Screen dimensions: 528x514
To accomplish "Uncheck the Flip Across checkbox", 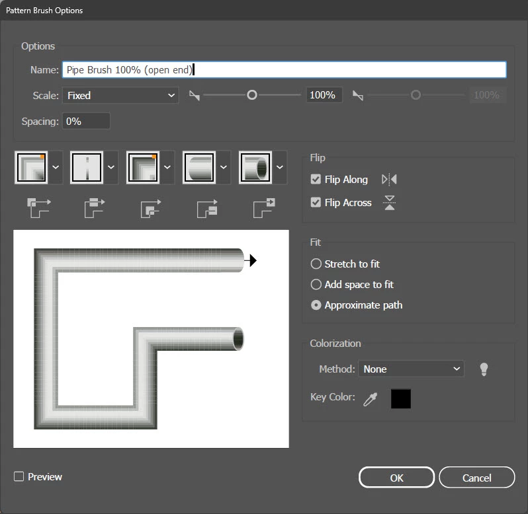I will (316, 202).
